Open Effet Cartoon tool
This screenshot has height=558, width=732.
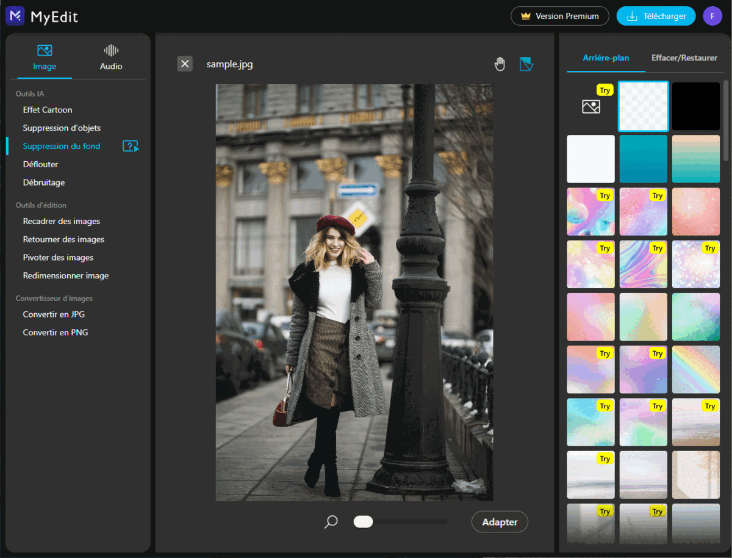(48, 110)
